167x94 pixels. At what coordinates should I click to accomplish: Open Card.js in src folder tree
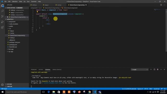[12, 33]
